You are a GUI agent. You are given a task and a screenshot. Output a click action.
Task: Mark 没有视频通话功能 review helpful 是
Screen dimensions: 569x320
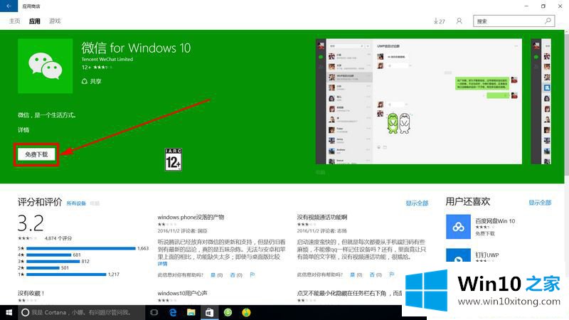(356, 275)
